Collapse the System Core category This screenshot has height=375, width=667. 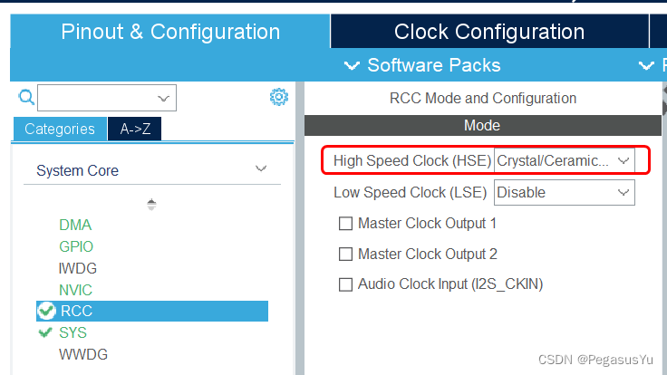click(261, 169)
